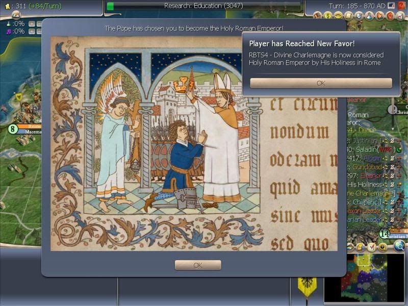Click the gold treasury coin icon

pos(8,6)
